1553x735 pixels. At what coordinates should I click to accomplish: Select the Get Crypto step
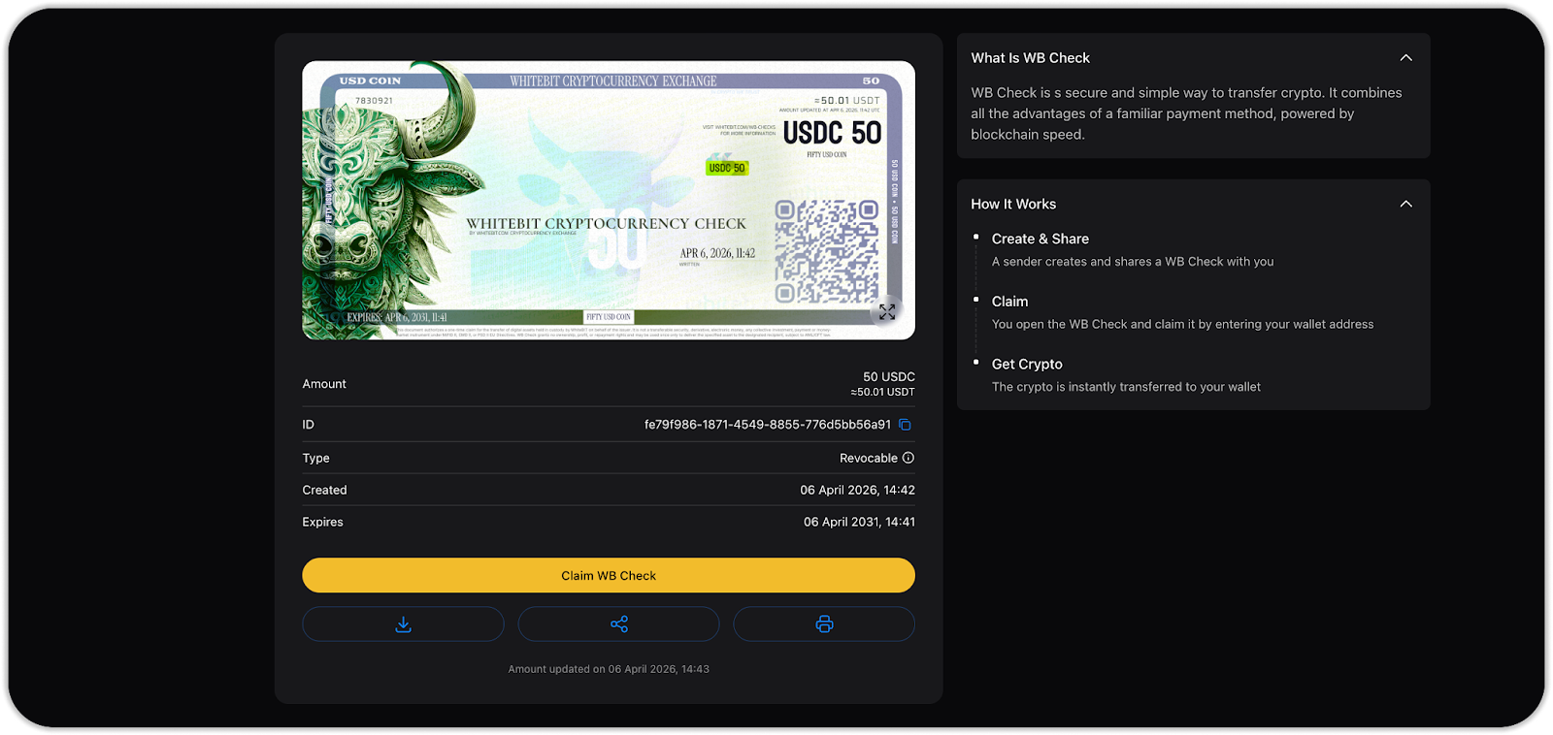coord(1027,365)
